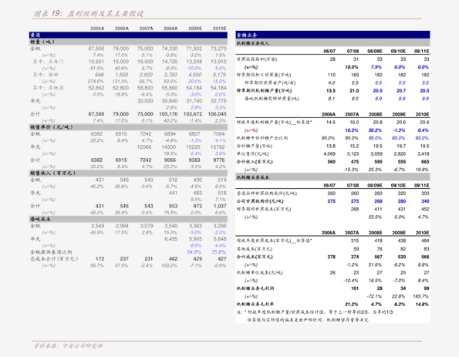Click the revenue value 512

tap(173, 180)
